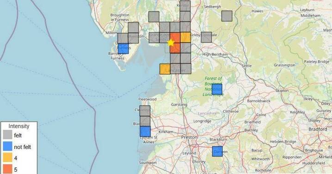Select the grey 'felt' legend swatch
Viewport: 332px width, 174px height.
(x=7, y=135)
